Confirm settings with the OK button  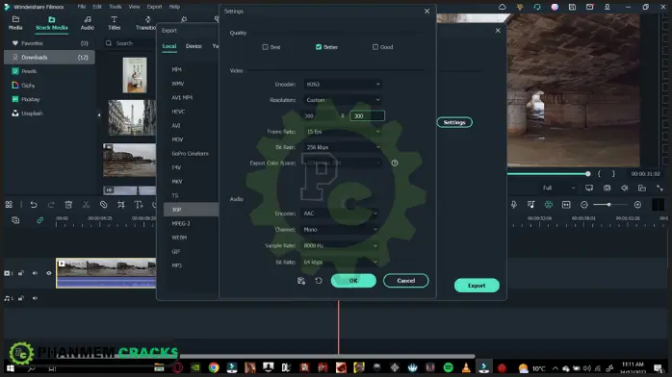(353, 281)
